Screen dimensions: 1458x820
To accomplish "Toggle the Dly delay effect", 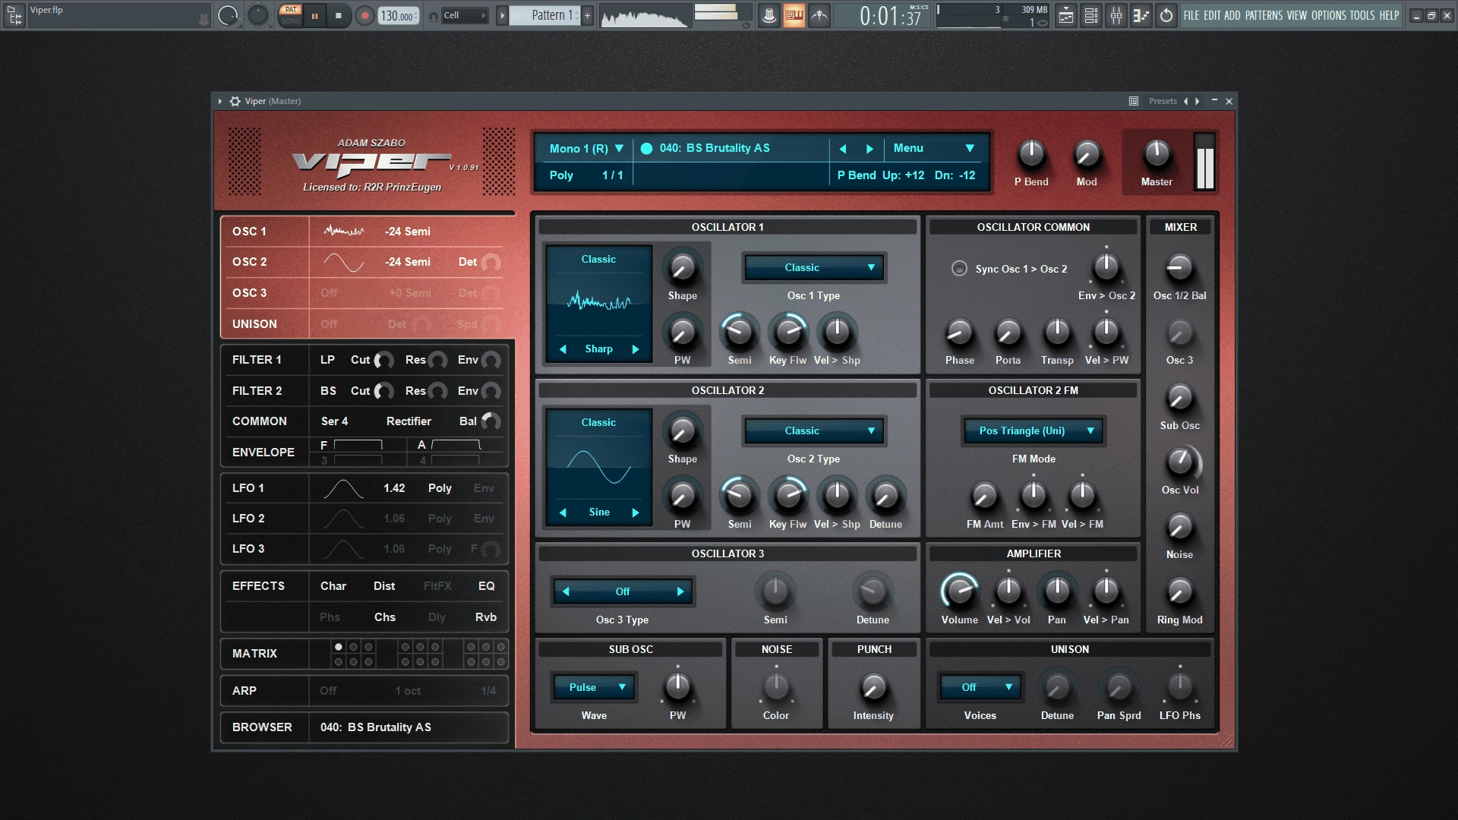I will click(437, 617).
